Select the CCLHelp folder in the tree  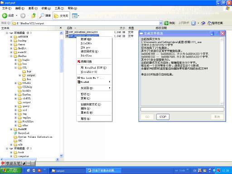coord(25,87)
